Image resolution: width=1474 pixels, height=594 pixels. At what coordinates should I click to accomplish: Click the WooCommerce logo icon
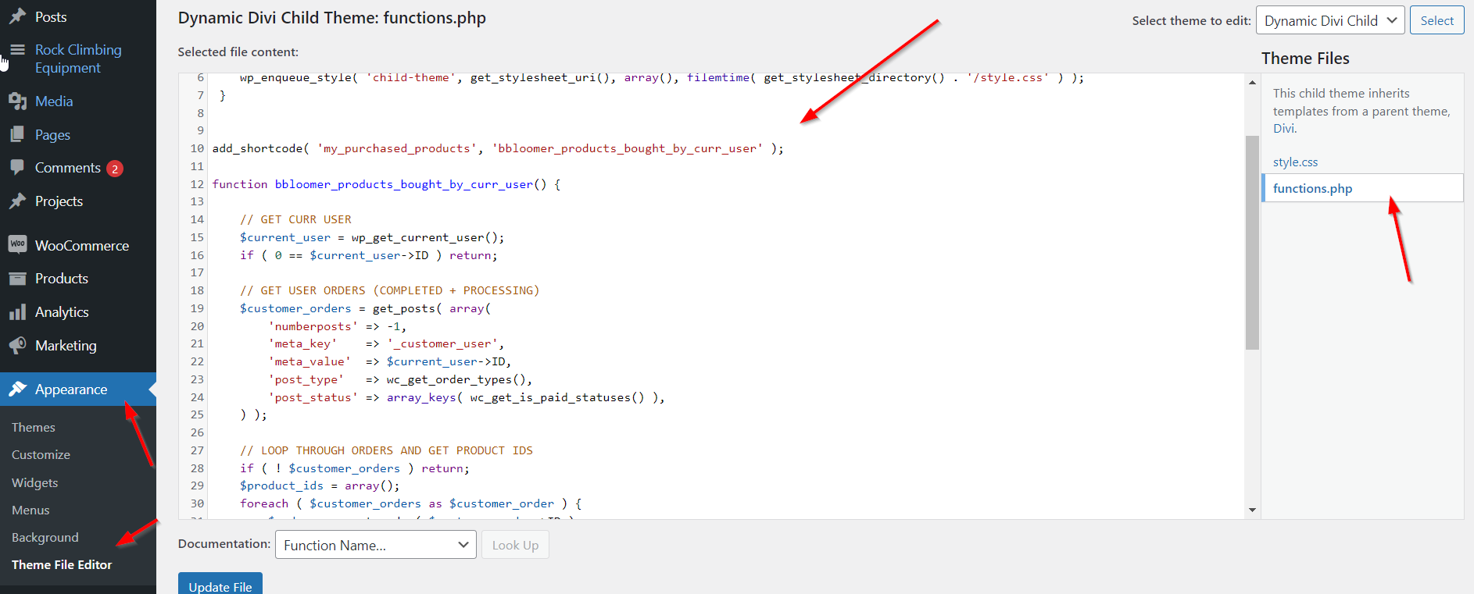pos(17,245)
